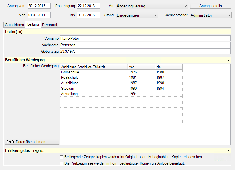Focus the Geburtstag input field
The height and width of the screenshot is (170, 235).
[x=145, y=51]
